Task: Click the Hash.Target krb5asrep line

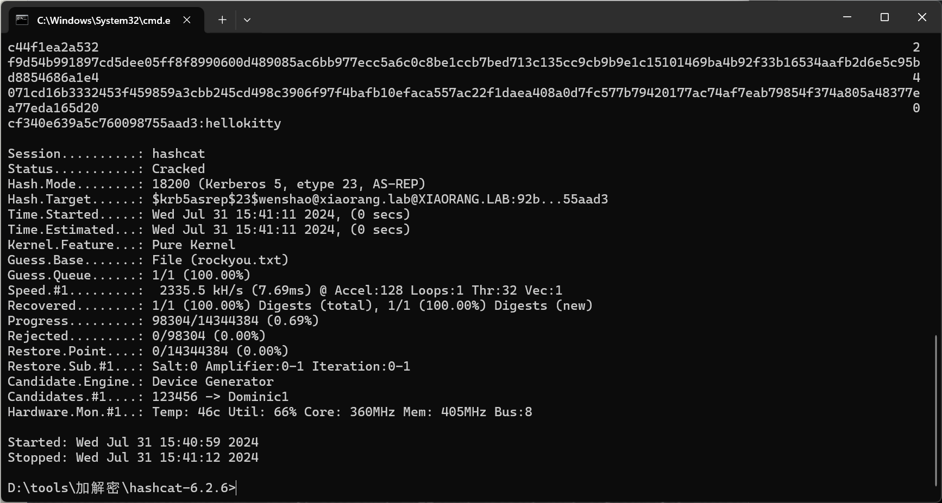Action: click(308, 200)
